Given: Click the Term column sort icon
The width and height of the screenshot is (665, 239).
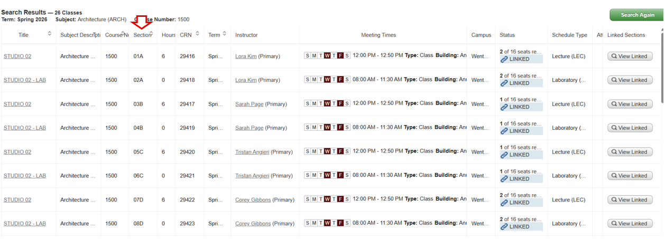Looking at the screenshot, I should click(x=224, y=34).
